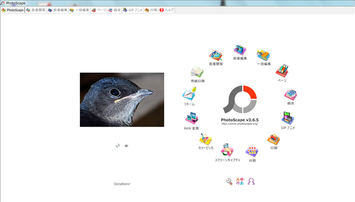
Task: Open the 分割 splitter icon
Action: click(252, 151)
